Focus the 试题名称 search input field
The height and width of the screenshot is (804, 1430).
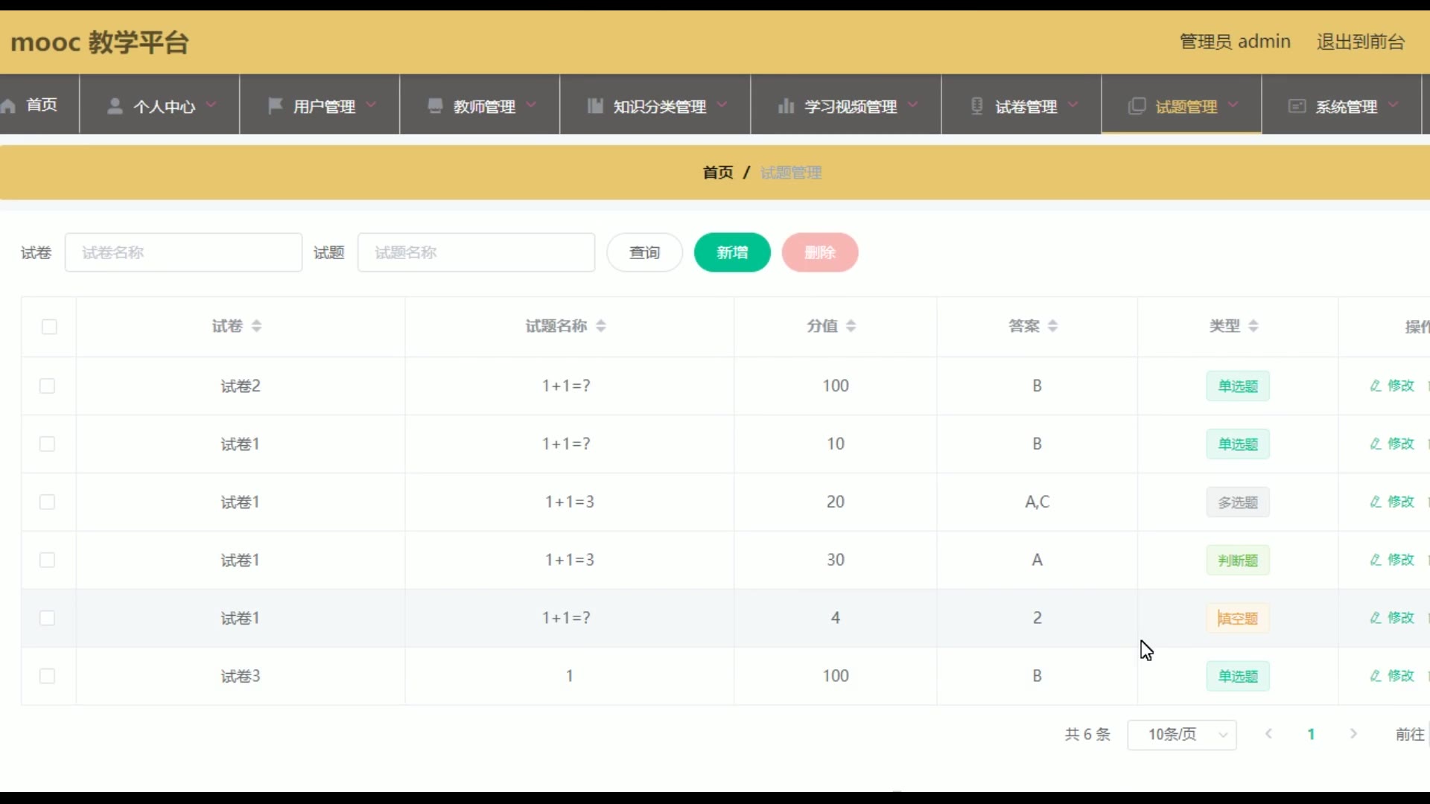[476, 252]
